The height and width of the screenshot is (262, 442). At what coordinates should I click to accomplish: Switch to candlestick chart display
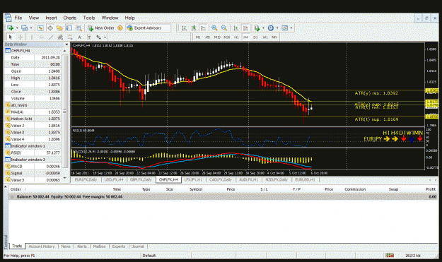(x=194, y=28)
